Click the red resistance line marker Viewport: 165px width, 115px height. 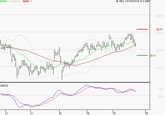[x=142, y=29]
